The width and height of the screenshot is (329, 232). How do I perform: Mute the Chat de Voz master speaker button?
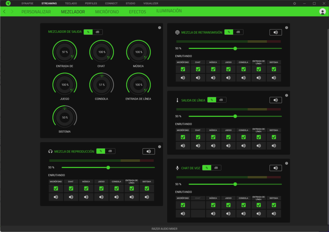(x=275, y=168)
